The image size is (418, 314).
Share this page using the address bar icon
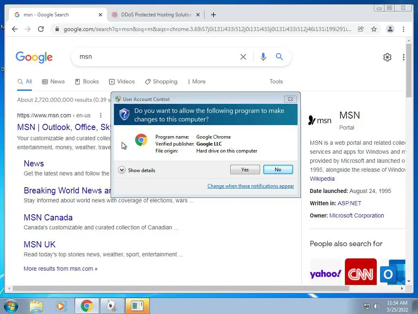[361, 29]
